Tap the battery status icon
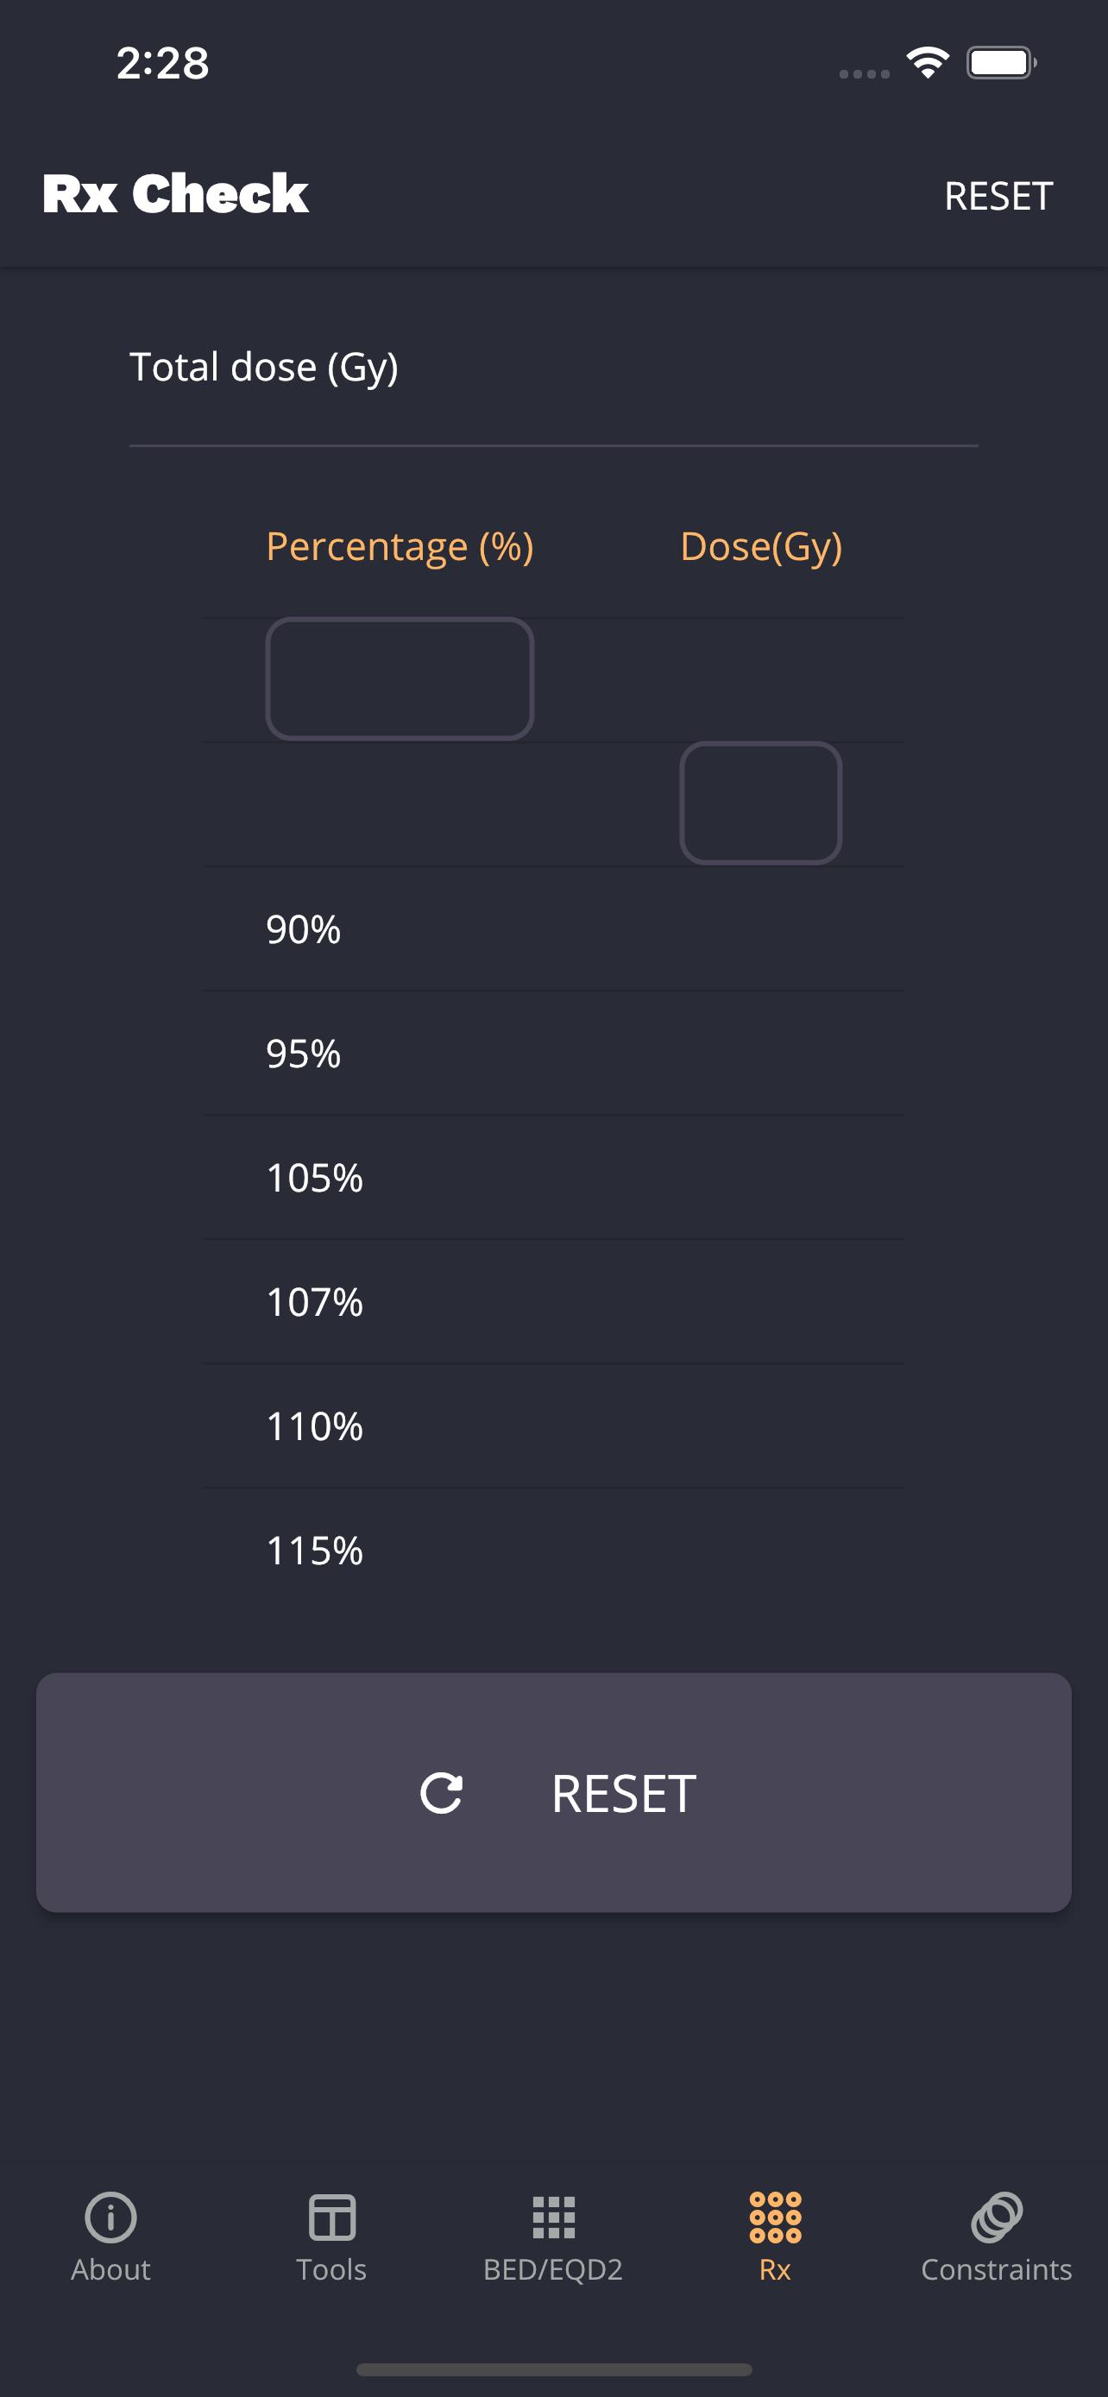This screenshot has width=1108, height=2397. click(1001, 63)
